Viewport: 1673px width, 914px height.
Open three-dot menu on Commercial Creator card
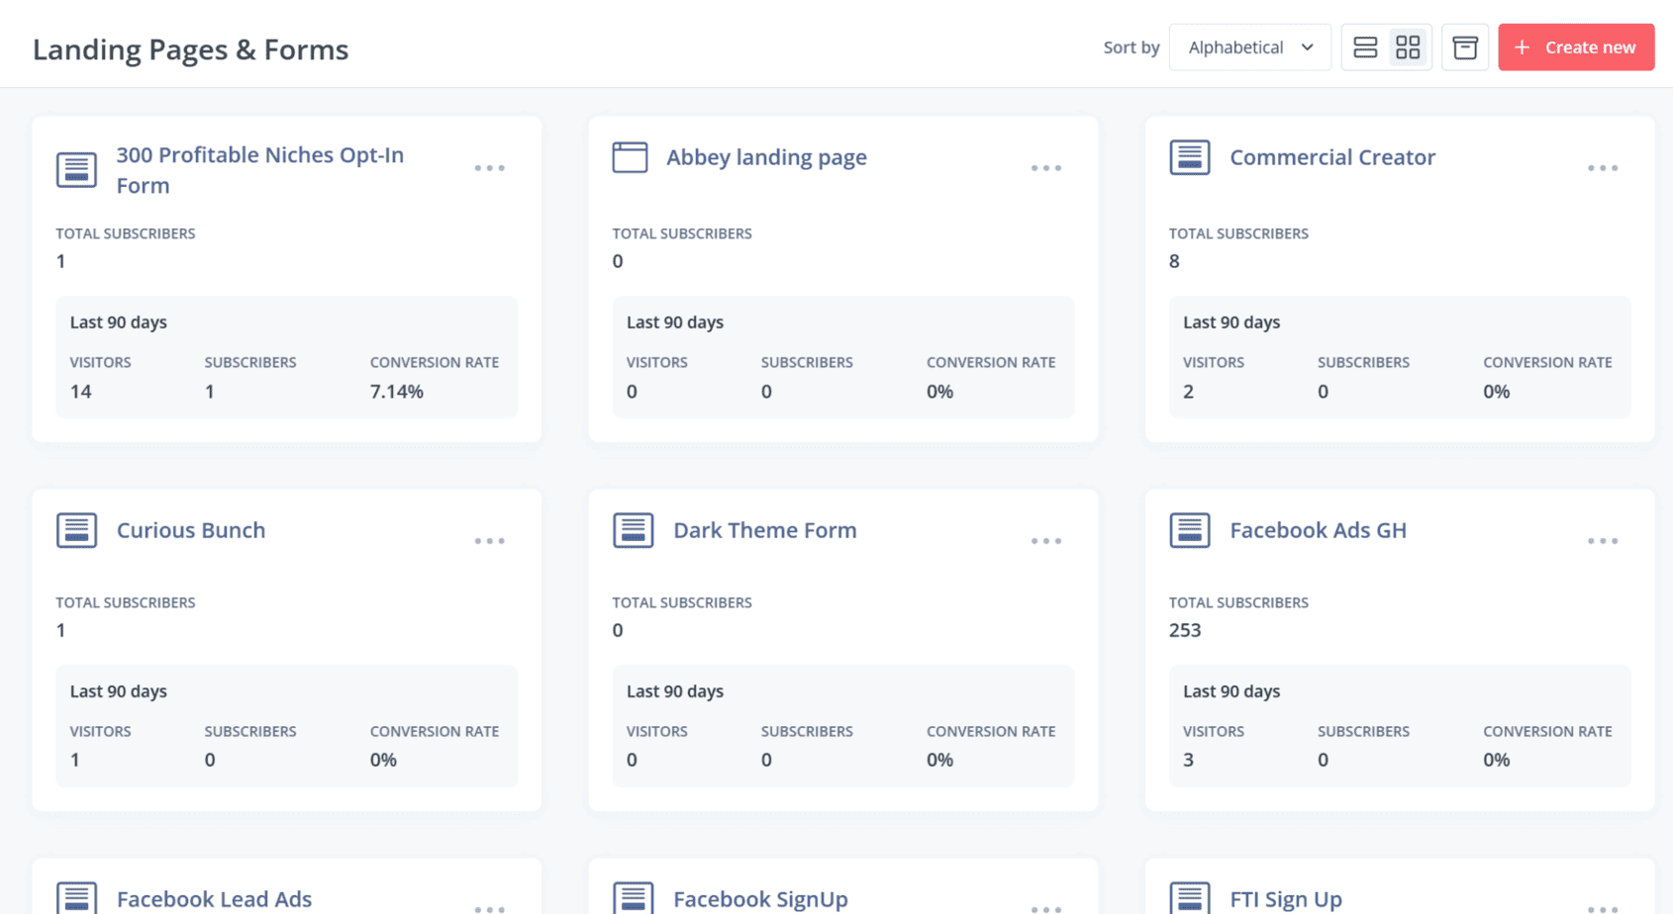pyautogui.click(x=1603, y=168)
